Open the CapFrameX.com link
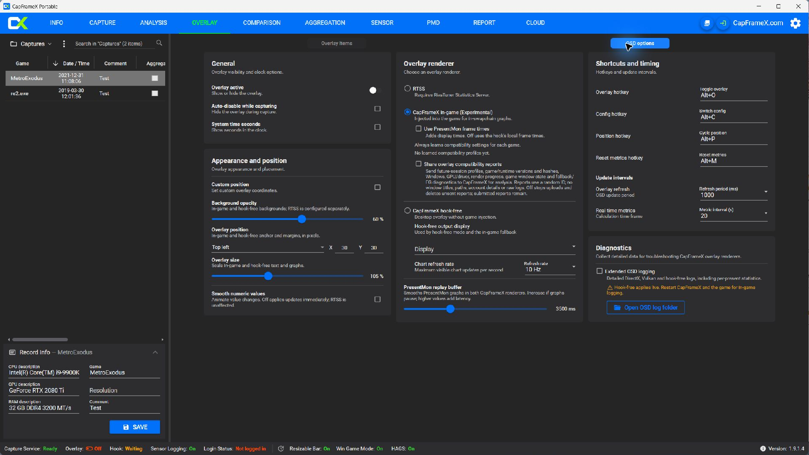809x455 pixels. click(x=758, y=23)
